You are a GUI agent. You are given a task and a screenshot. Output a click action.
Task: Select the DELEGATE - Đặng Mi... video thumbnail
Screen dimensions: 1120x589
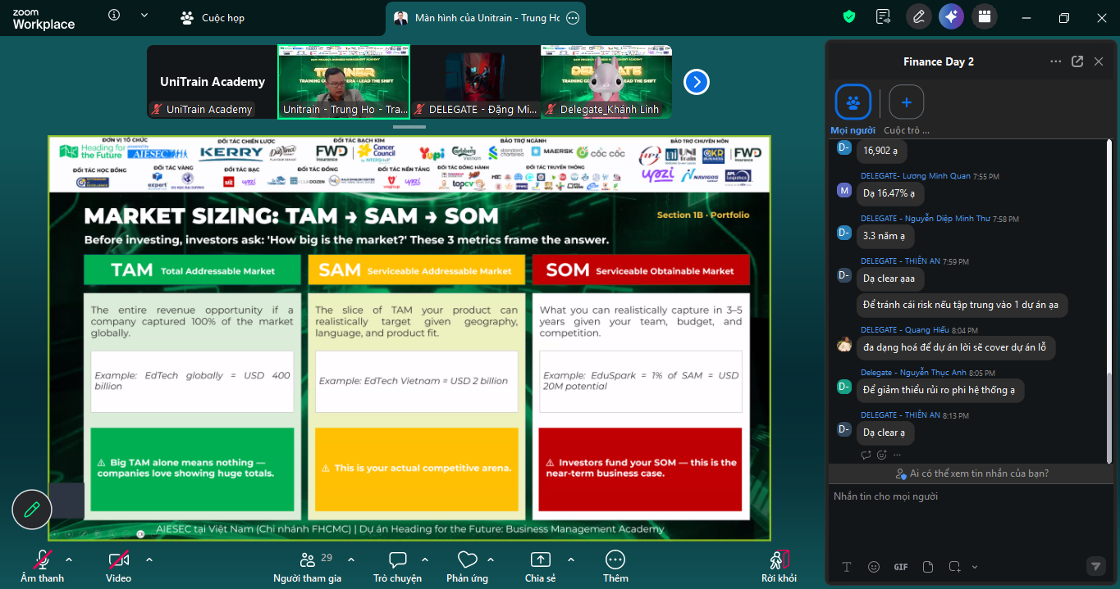click(475, 82)
